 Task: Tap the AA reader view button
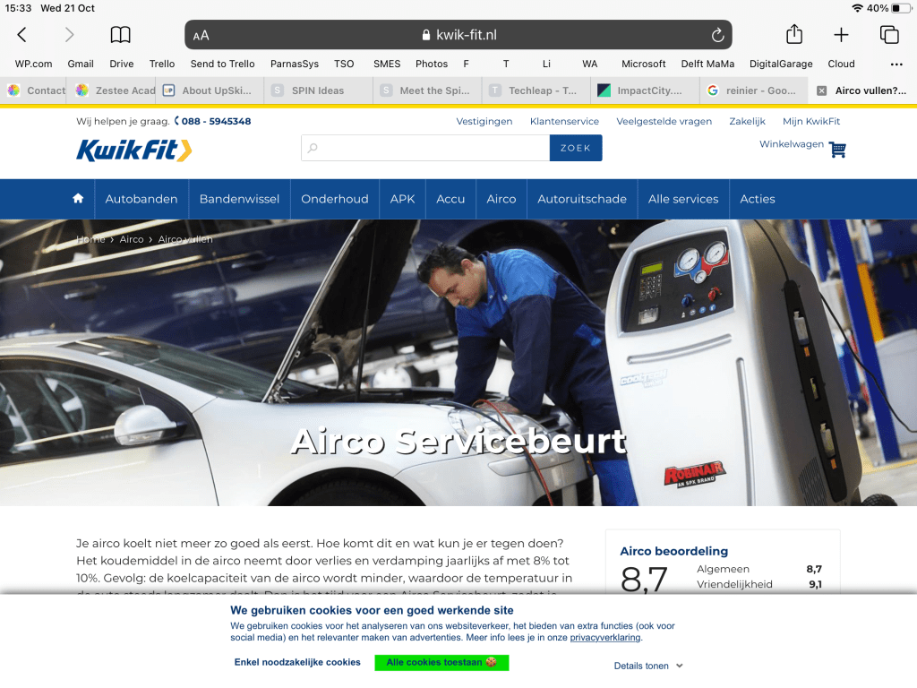[x=201, y=35]
